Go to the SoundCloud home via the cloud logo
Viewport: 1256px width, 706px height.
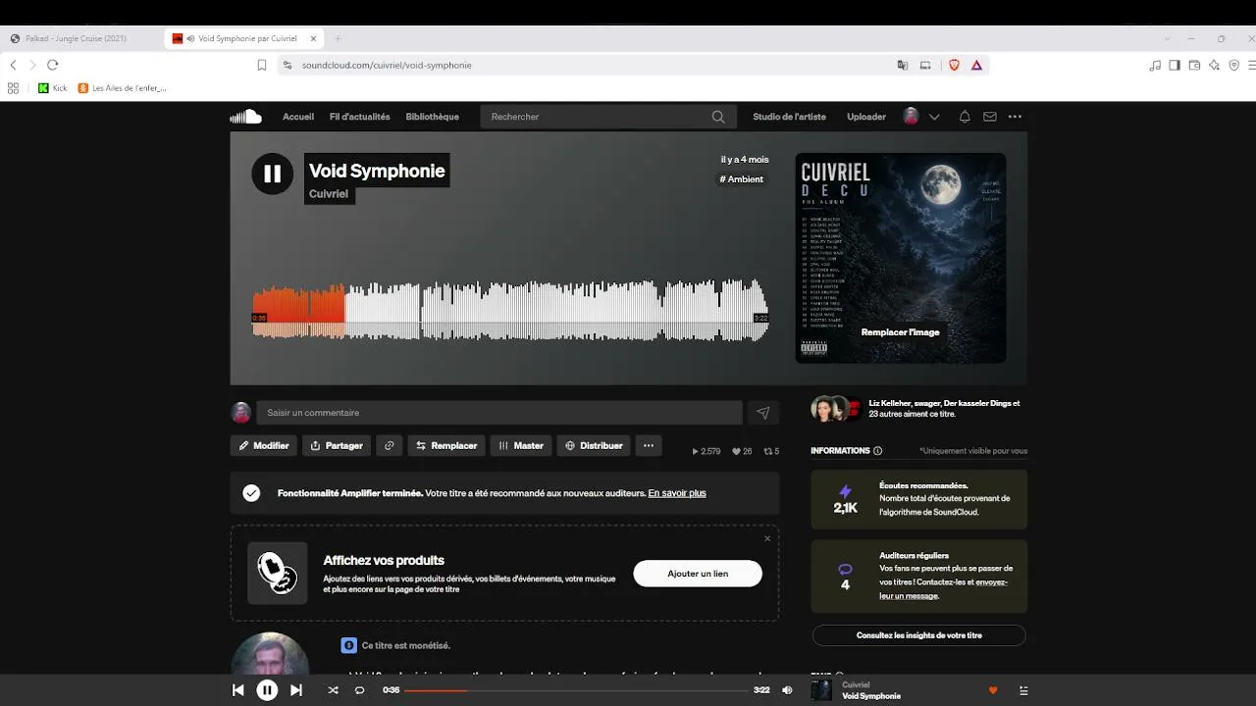245,117
